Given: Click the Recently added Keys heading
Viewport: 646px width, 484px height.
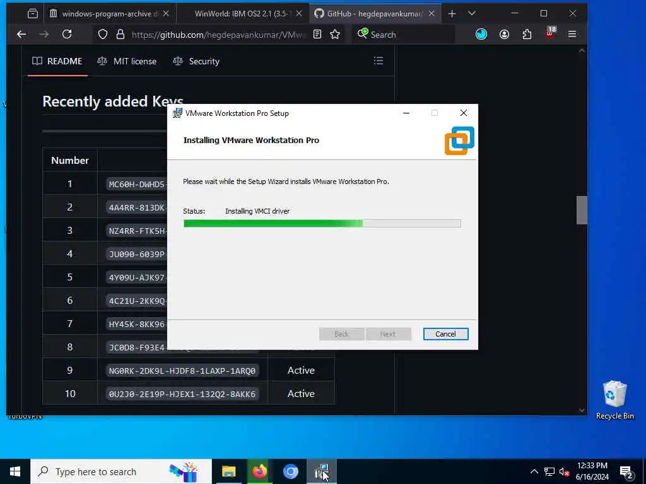Looking at the screenshot, I should (x=113, y=101).
